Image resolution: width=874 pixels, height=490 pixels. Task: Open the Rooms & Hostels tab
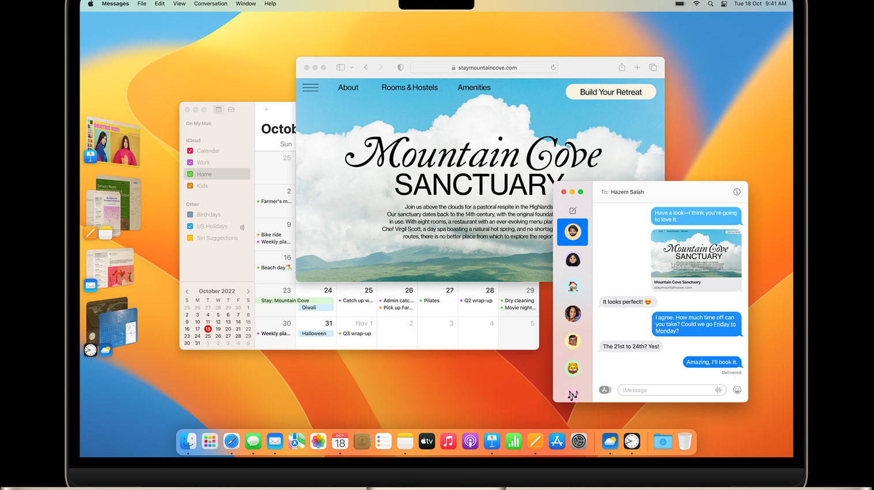[409, 88]
